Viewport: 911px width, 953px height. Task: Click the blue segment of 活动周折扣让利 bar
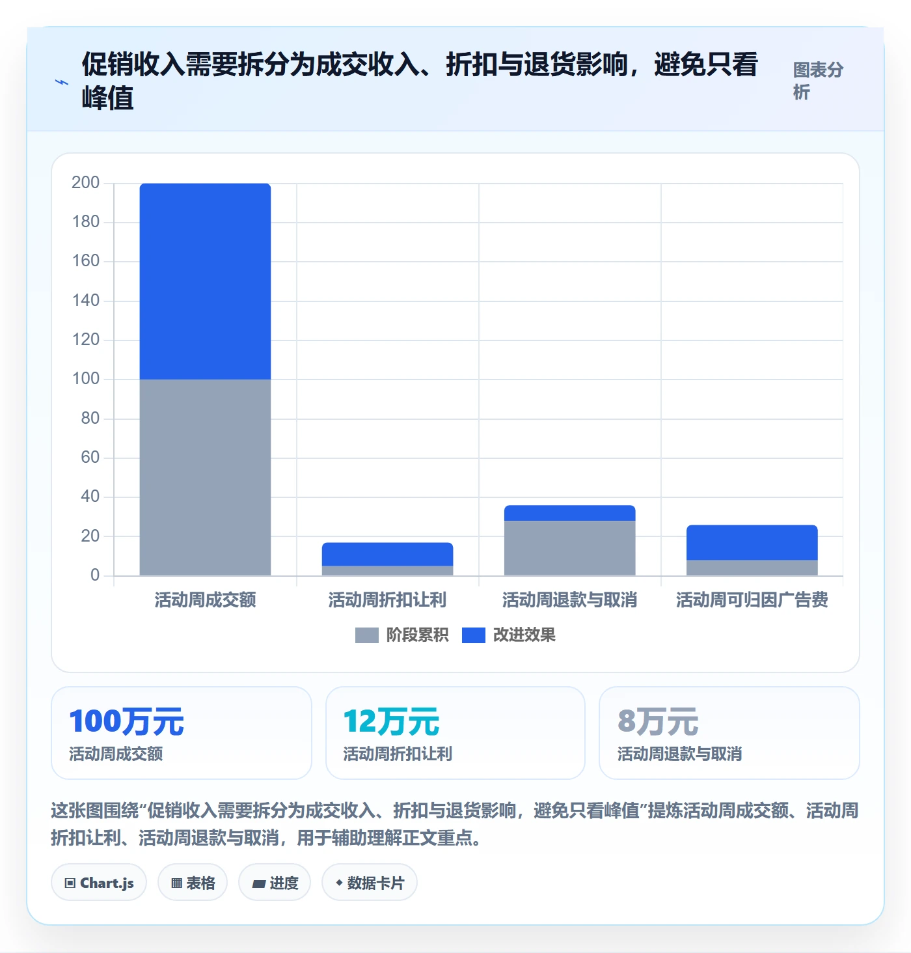coord(387,554)
